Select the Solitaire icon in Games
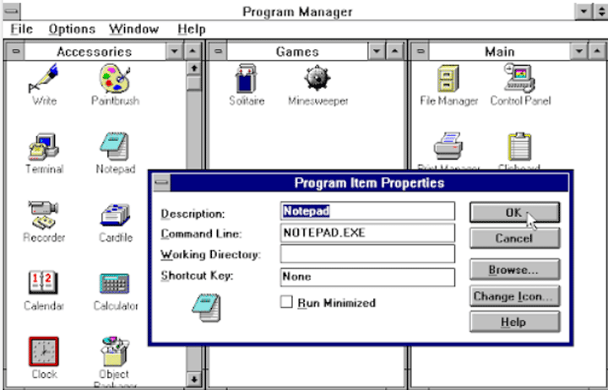 point(247,79)
